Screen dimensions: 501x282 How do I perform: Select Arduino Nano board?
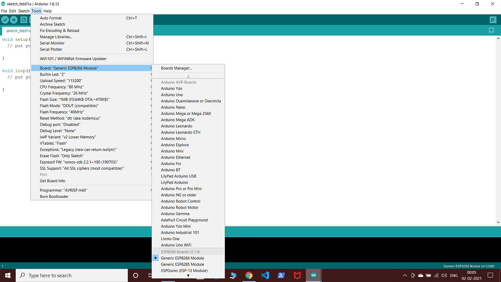pos(188,107)
